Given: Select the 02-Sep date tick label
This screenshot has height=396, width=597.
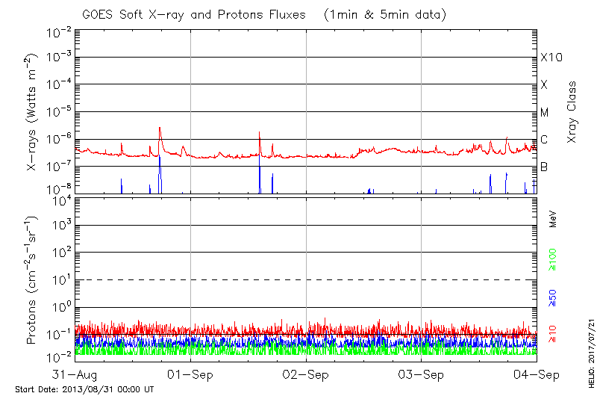Looking at the screenshot, I should (306, 374).
